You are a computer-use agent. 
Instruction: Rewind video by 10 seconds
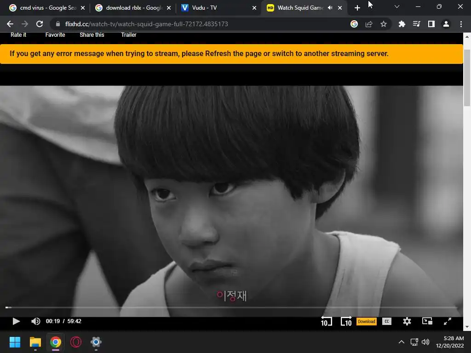coord(326,321)
